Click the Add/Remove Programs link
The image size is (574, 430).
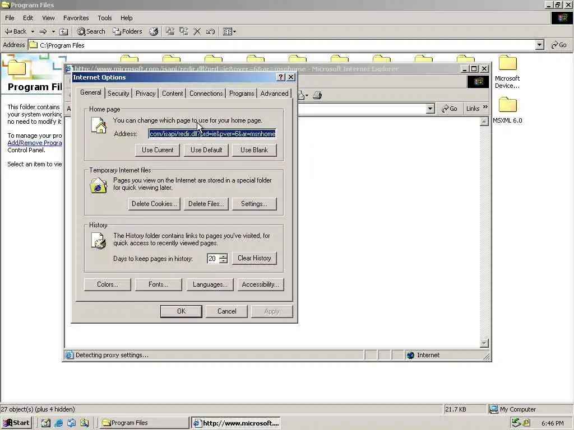pos(34,143)
